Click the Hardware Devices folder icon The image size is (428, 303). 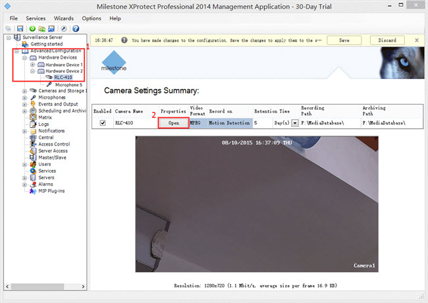[x=33, y=57]
